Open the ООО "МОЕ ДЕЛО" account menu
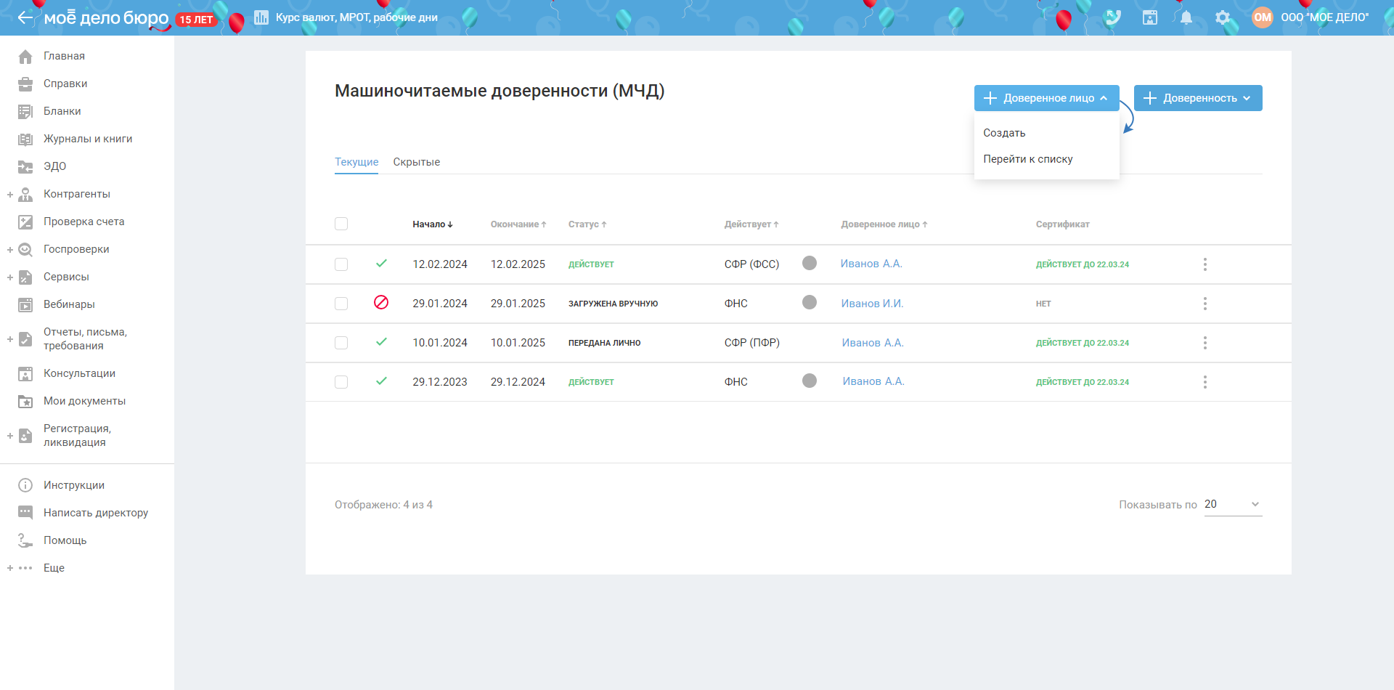This screenshot has width=1394, height=690. pos(1324,17)
